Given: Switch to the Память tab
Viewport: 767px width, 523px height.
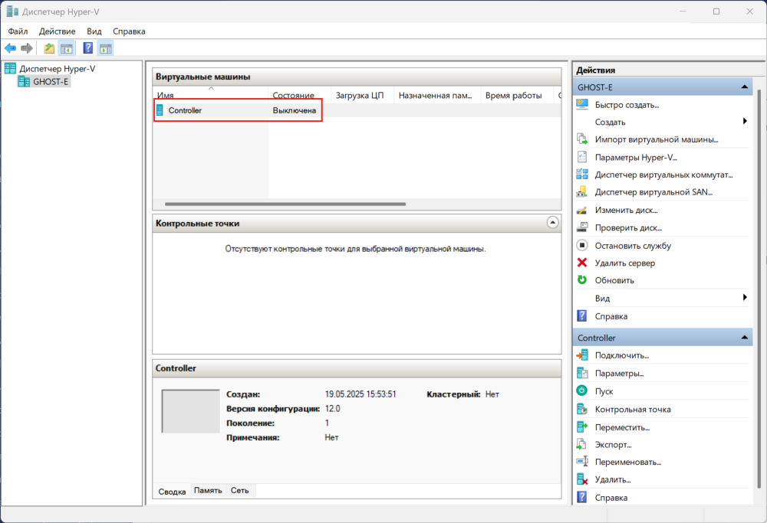Looking at the screenshot, I should click(208, 490).
